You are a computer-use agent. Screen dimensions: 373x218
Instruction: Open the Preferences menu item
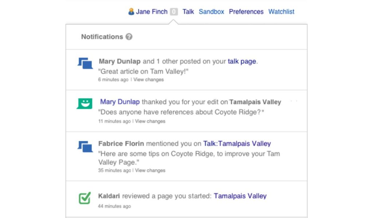tap(246, 11)
